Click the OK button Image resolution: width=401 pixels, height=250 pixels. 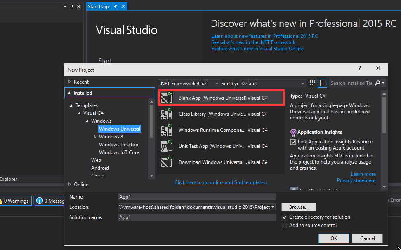pos(334,238)
